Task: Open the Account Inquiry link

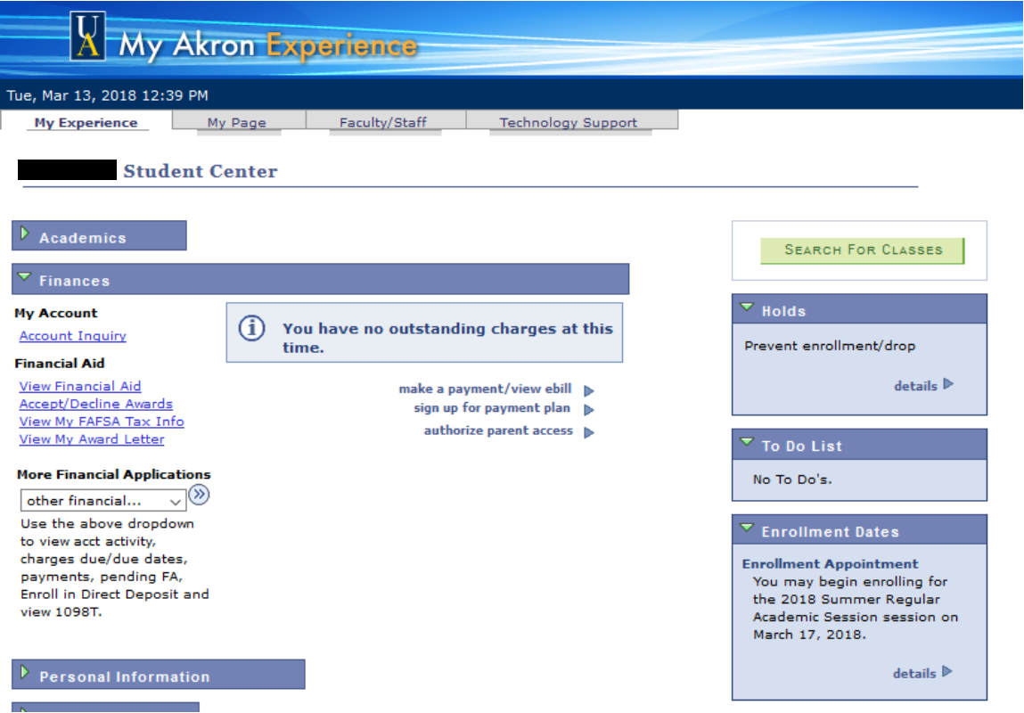Action: (72, 336)
